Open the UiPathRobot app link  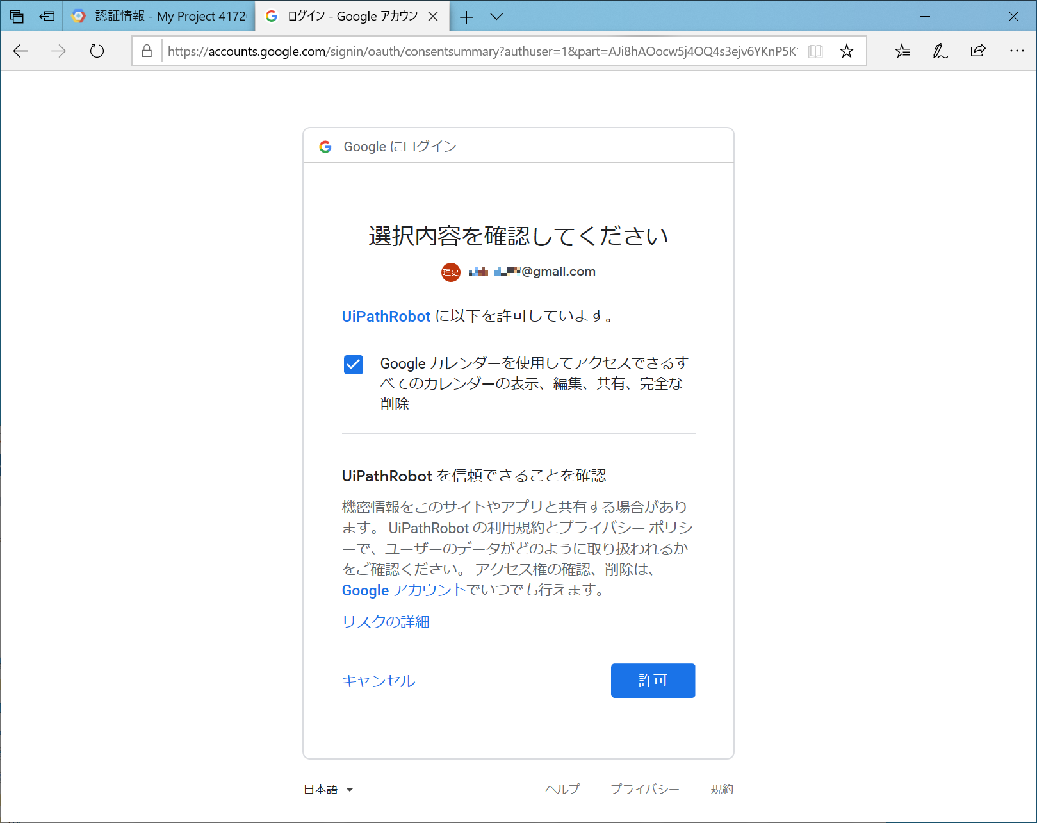tap(386, 317)
